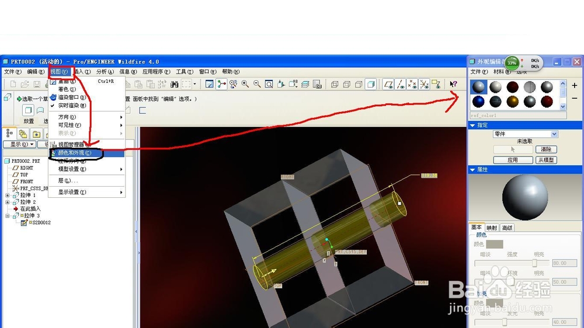The width and height of the screenshot is (584, 328).
Task: Choose 颜色和外观 menu entry
Action: 87,153
